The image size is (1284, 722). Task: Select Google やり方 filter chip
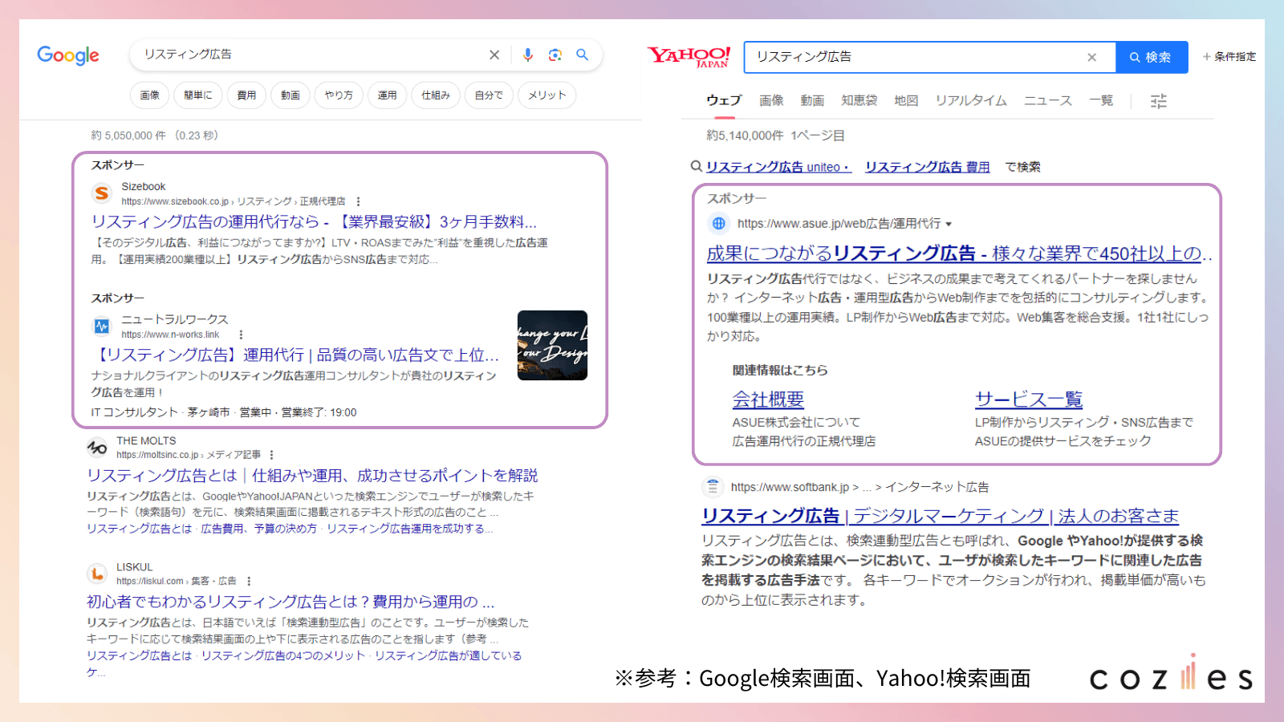pyautogui.click(x=339, y=95)
